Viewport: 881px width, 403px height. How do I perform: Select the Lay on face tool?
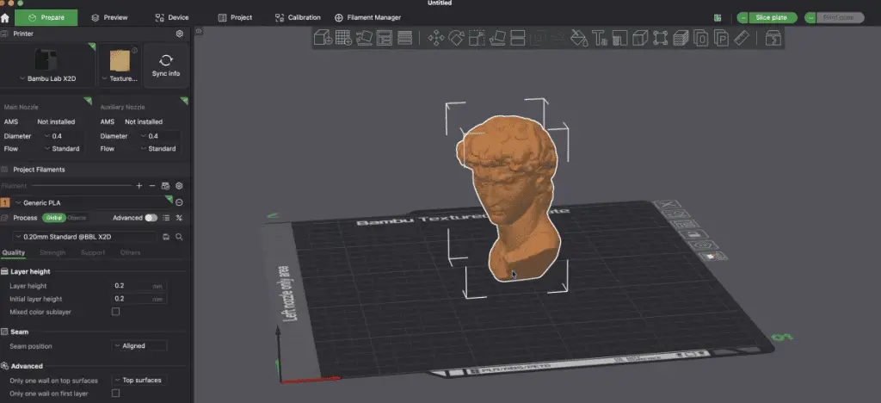[497, 38]
